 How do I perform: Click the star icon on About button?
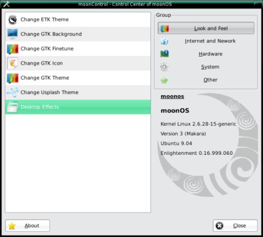tap(12, 226)
